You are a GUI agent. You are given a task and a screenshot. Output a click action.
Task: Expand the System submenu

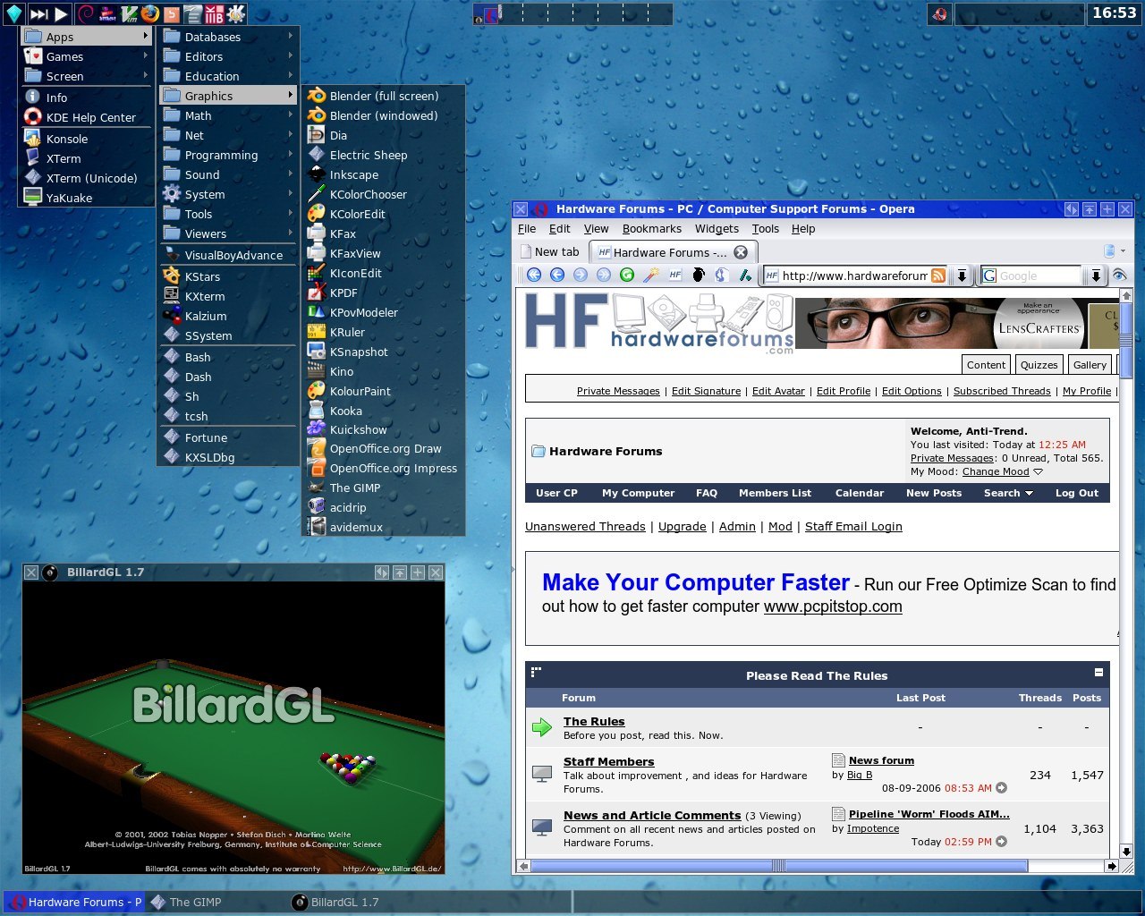(x=228, y=194)
